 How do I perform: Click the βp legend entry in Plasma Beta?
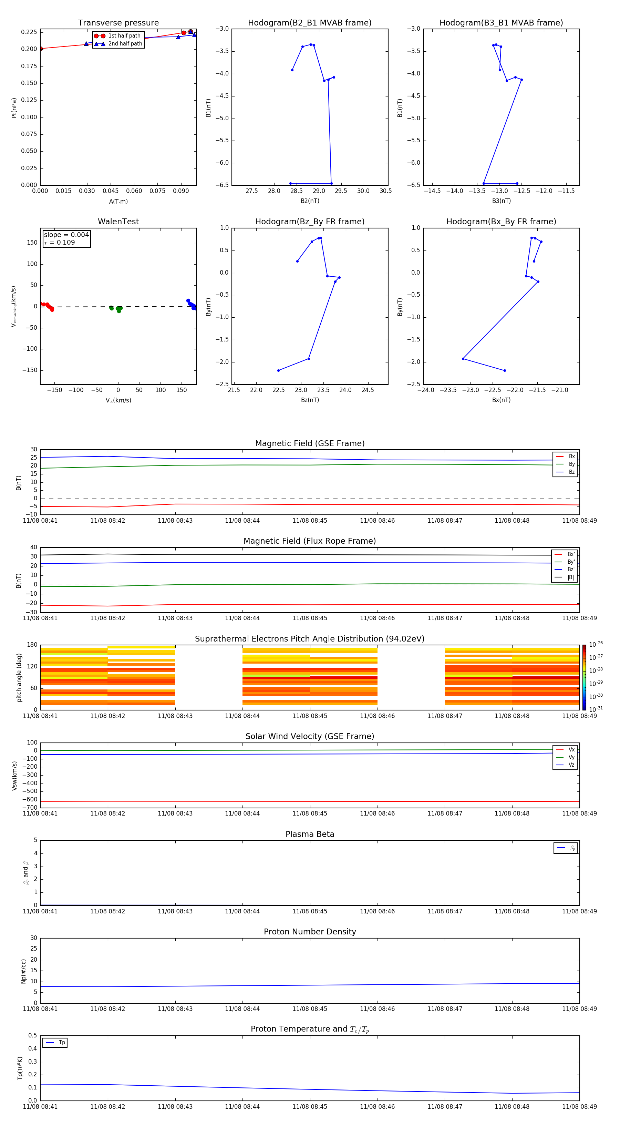click(566, 848)
